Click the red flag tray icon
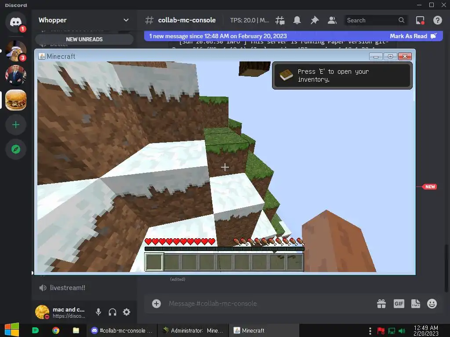 pos(381,331)
